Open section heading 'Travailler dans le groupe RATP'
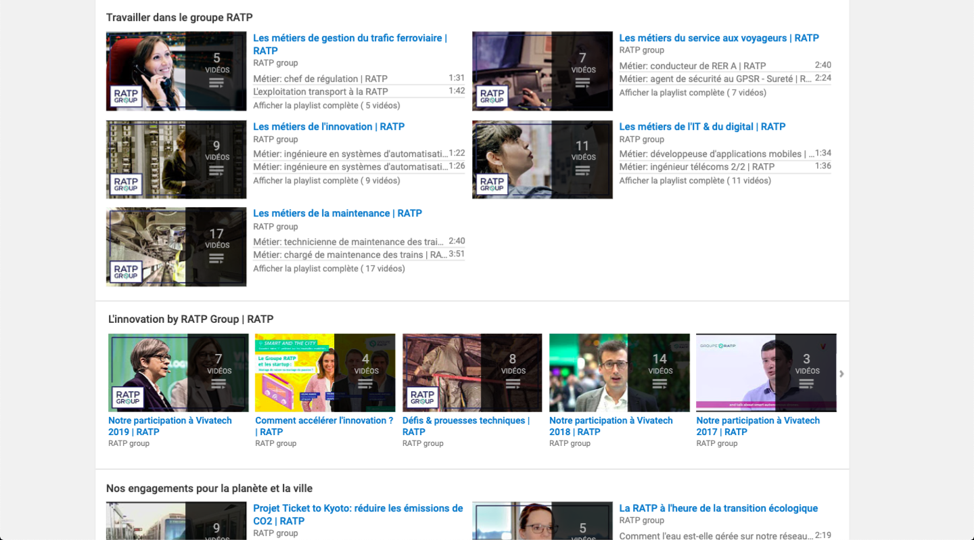The width and height of the screenshot is (974, 540). pyautogui.click(x=179, y=18)
